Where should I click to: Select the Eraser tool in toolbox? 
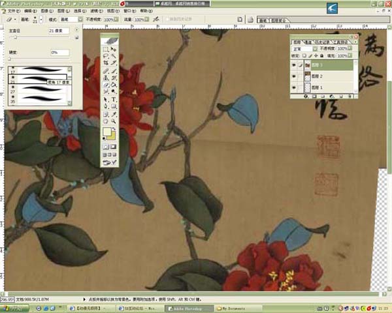(x=106, y=85)
